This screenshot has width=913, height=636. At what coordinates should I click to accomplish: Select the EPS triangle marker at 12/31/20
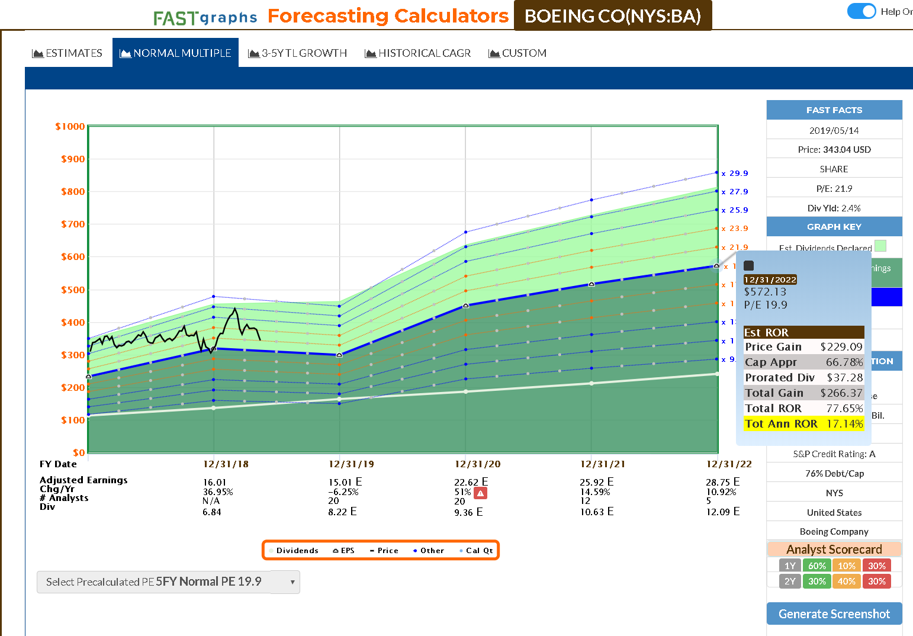pyautogui.click(x=465, y=306)
